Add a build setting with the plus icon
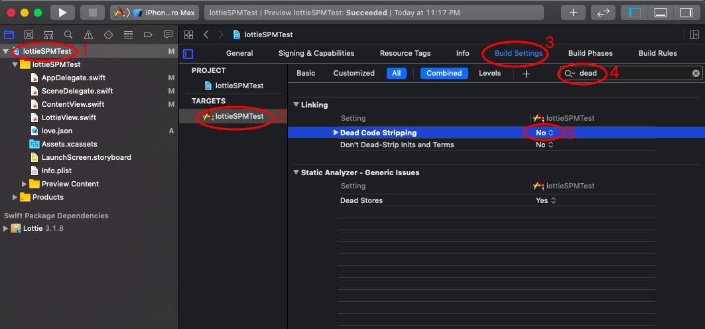 pos(526,74)
